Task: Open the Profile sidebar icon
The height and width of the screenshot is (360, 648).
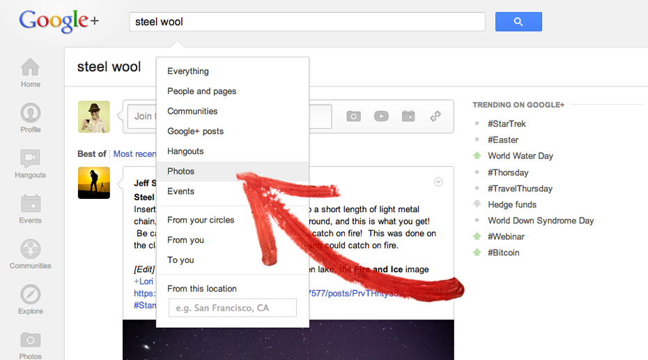Action: tap(30, 117)
